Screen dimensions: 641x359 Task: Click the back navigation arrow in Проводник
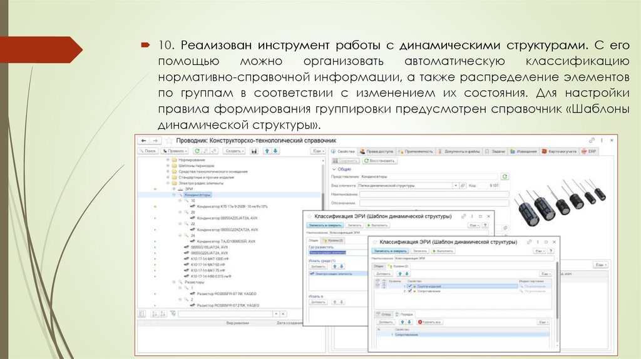[x=143, y=141]
